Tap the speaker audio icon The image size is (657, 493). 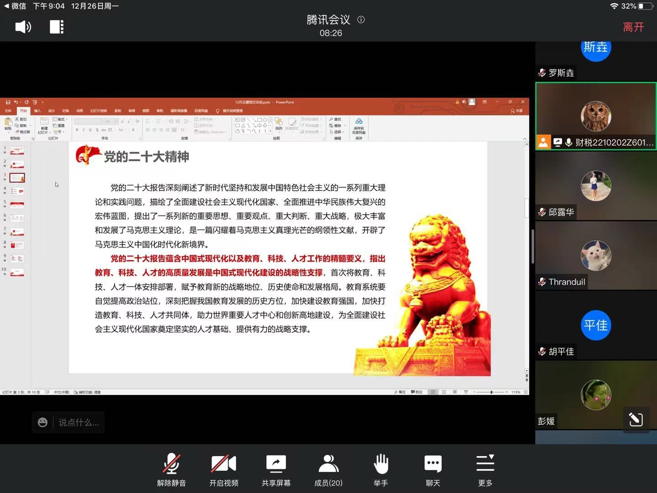coord(23,27)
